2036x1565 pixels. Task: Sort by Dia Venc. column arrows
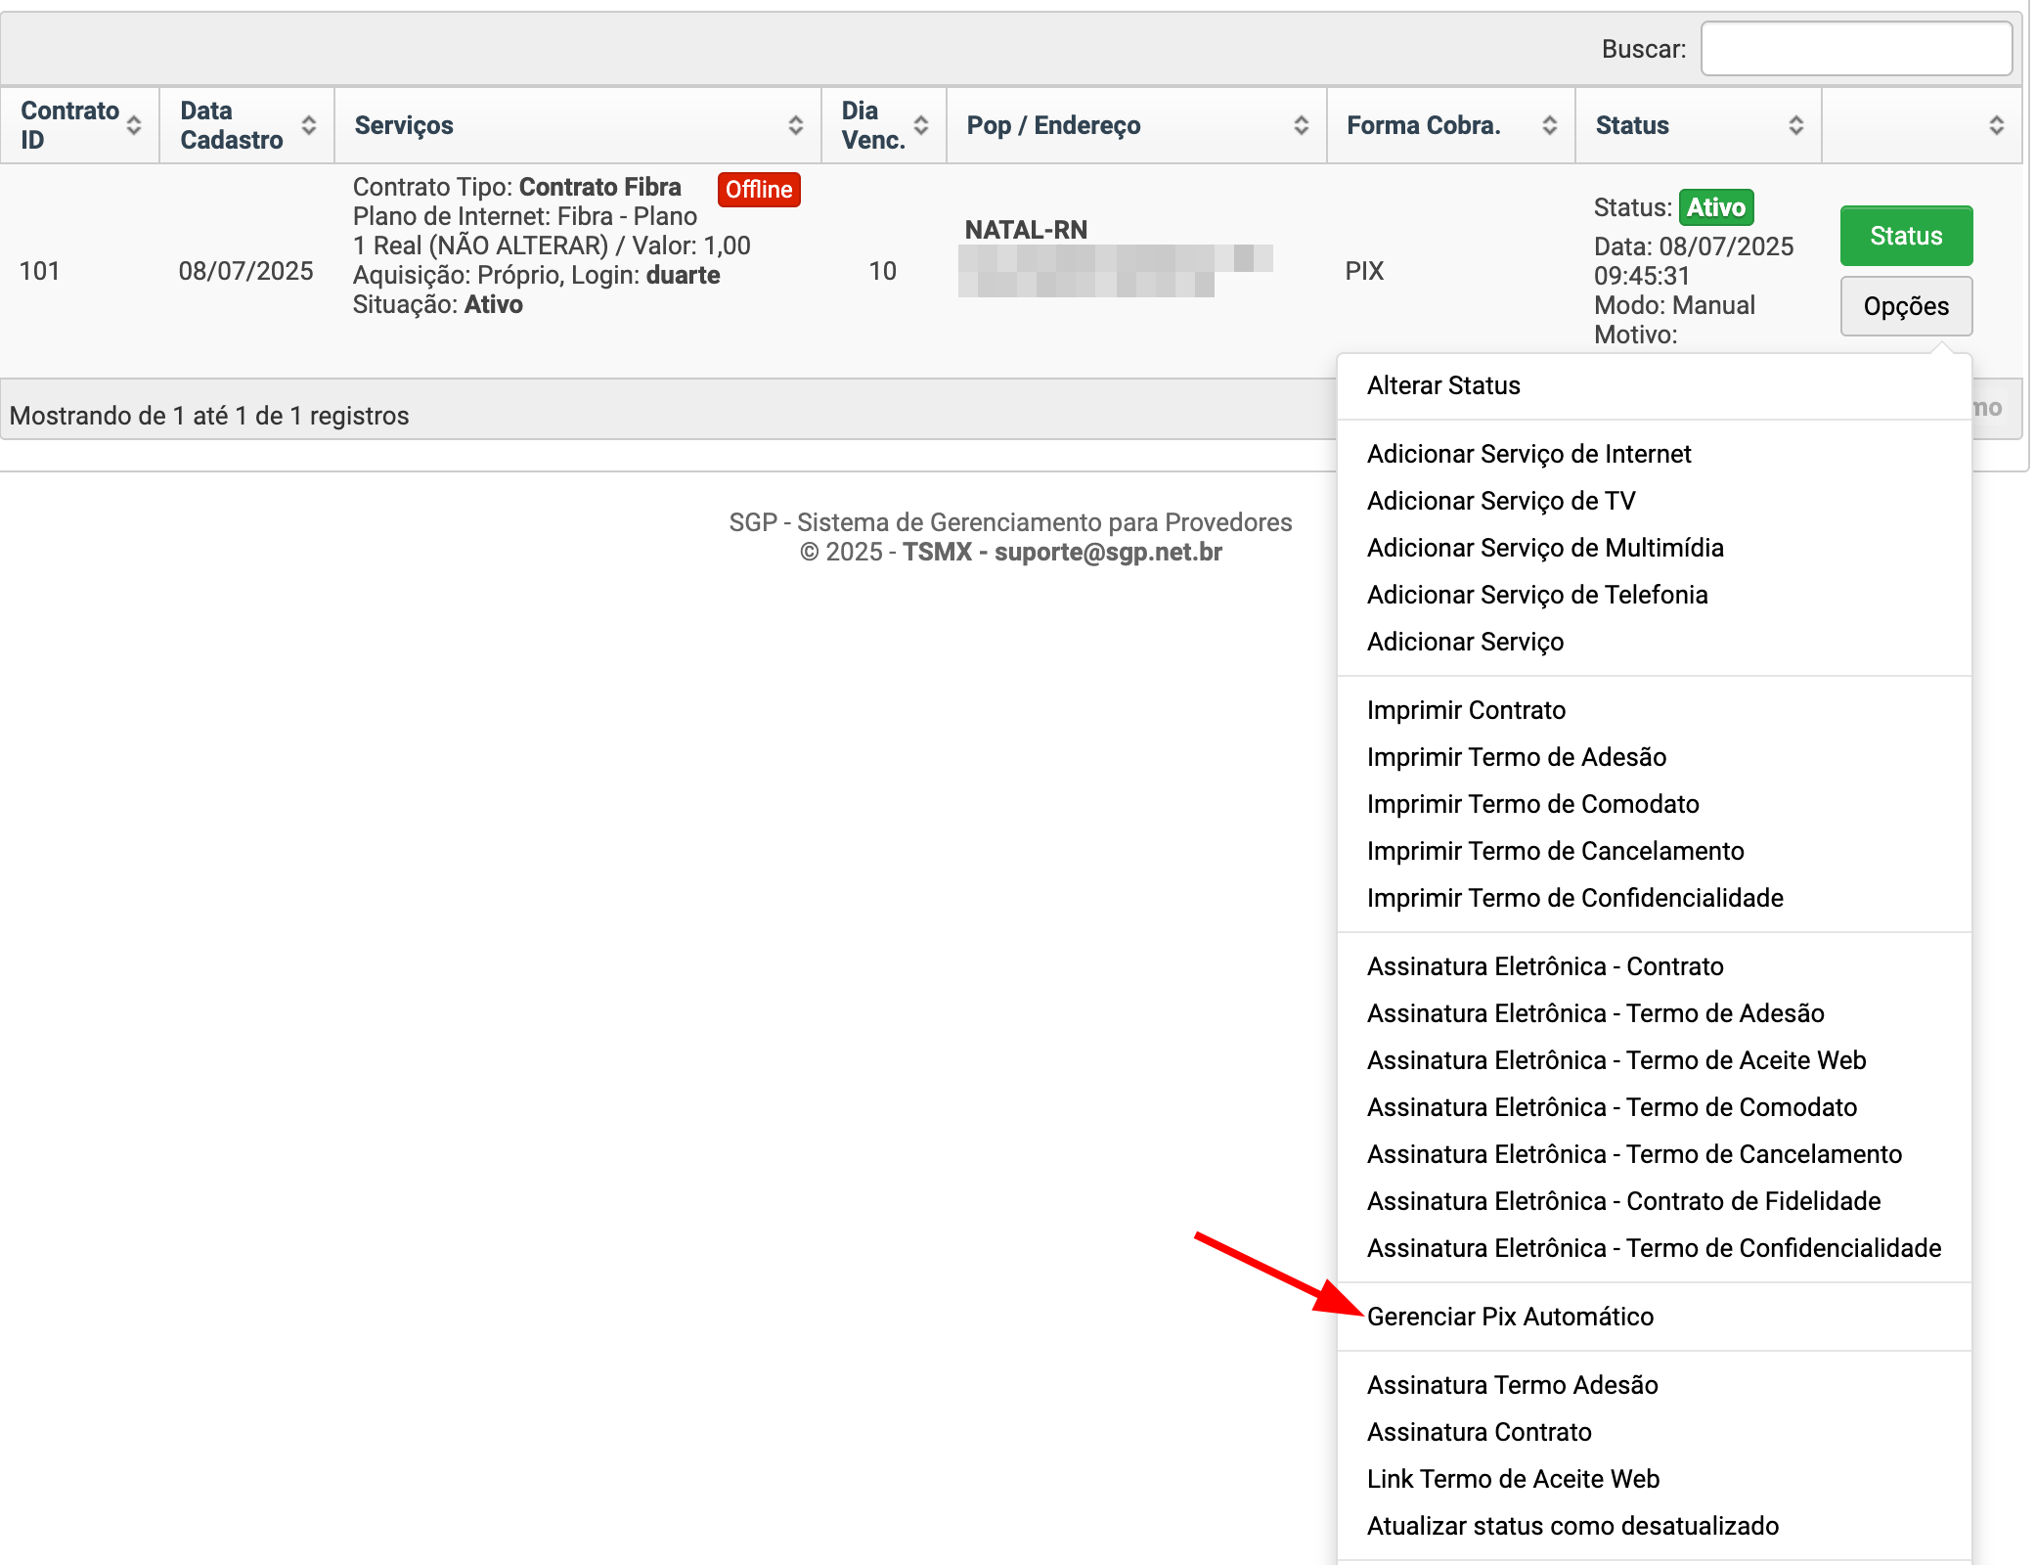point(921,125)
